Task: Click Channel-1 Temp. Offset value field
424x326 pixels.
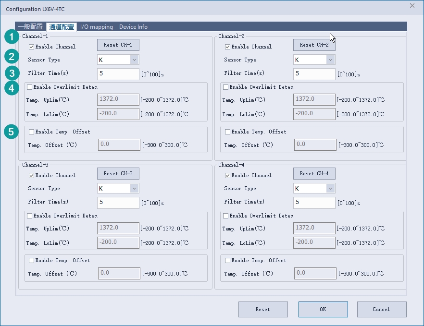Action: pos(119,145)
